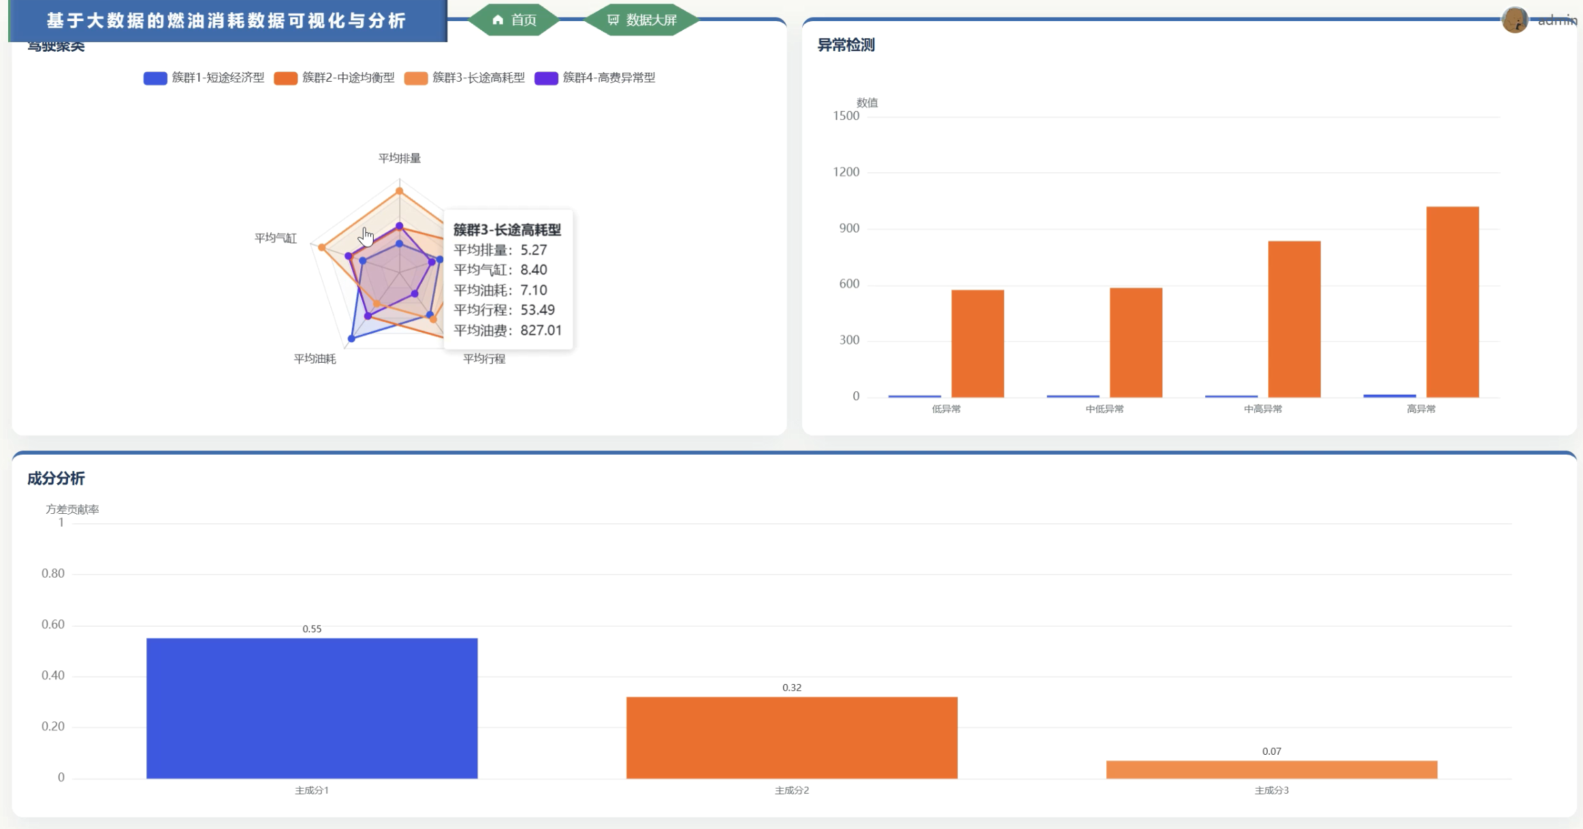Open the admin username dropdown

point(1557,20)
